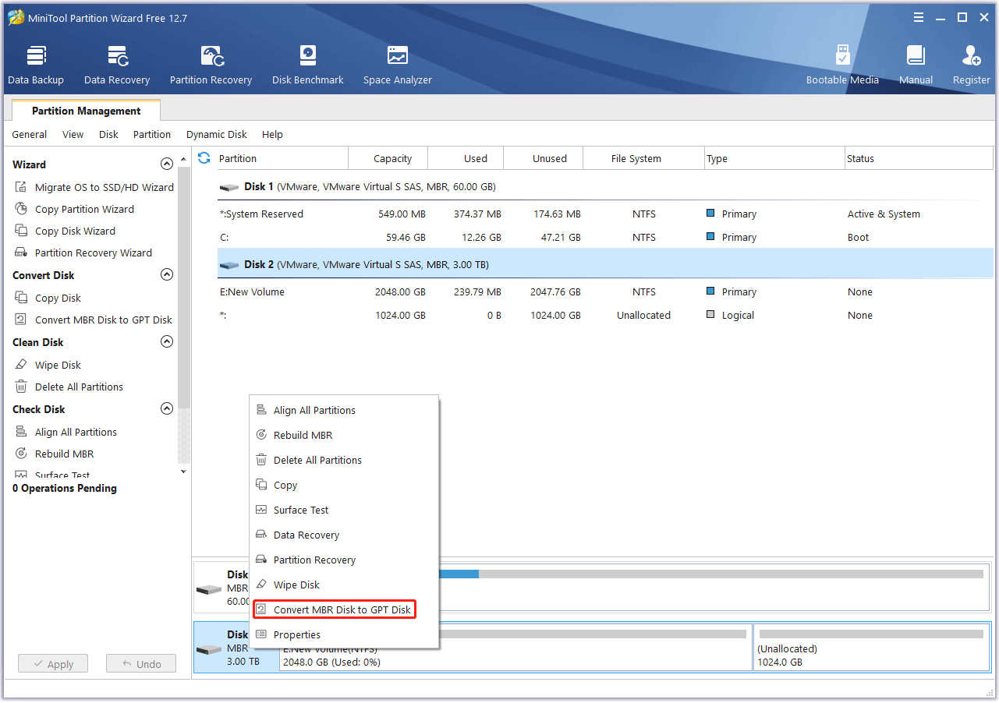Start Copy Partition Wizard
Screen dimensions: 999x703
(74, 209)
